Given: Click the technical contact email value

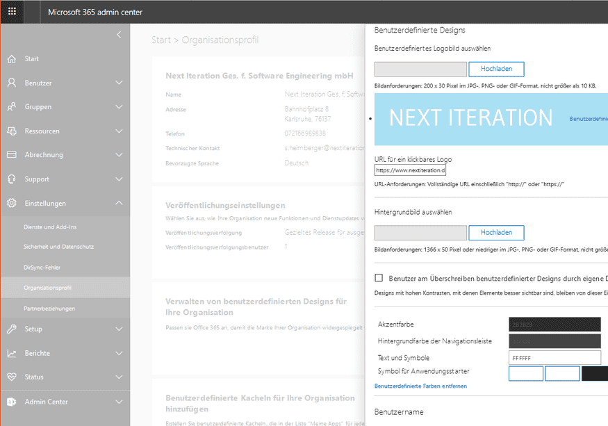Looking at the screenshot, I should (x=324, y=148).
